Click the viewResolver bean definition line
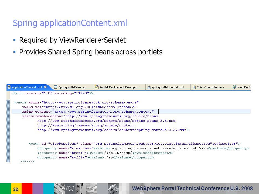 click(x=134, y=144)
